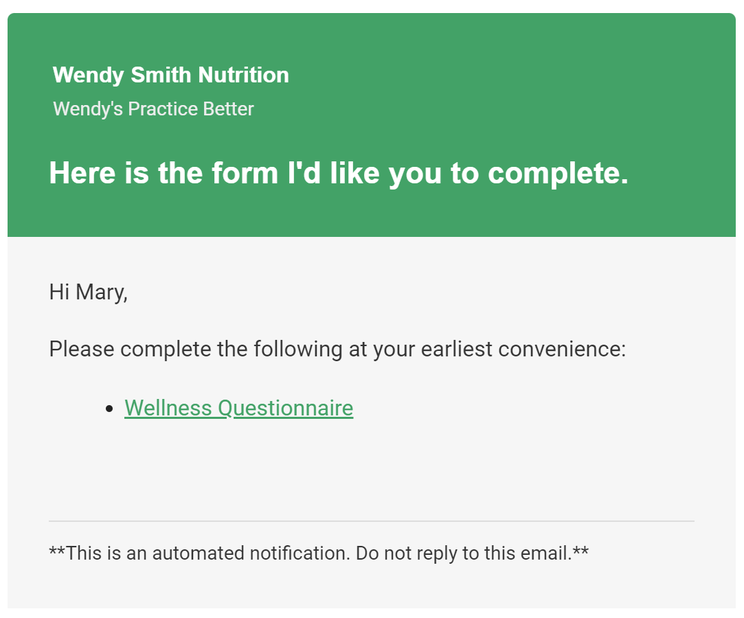Select the Wendy's Practice Better subtitle
This screenshot has width=744, height=618.
point(153,109)
